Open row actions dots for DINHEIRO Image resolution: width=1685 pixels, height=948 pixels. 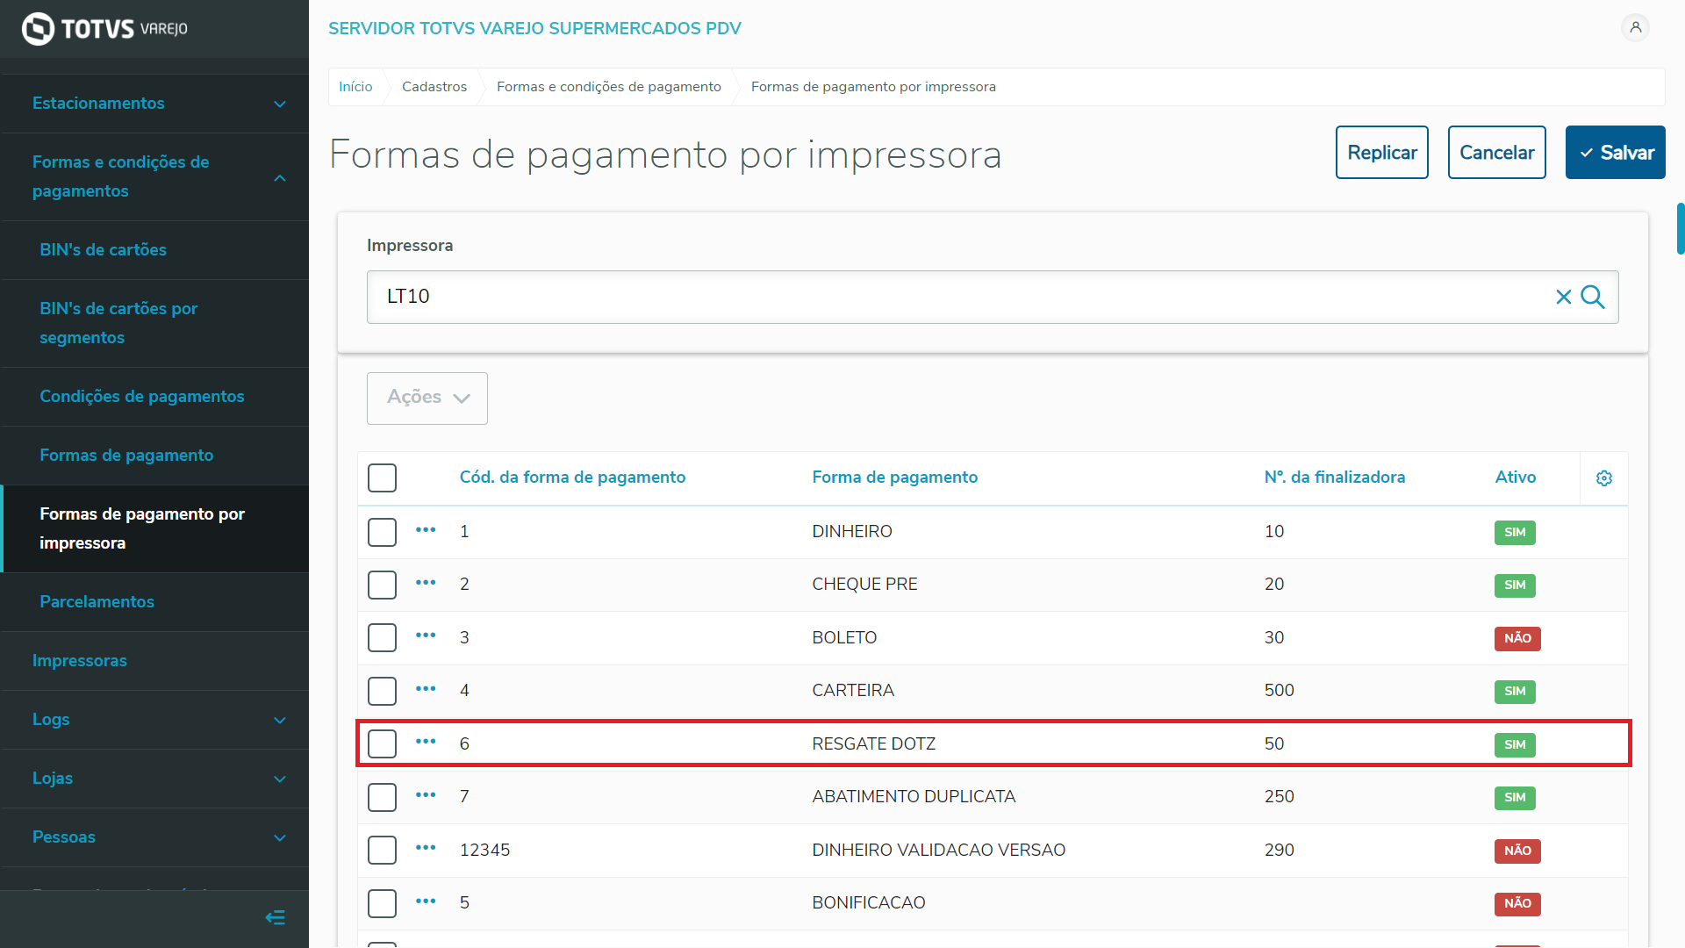pyautogui.click(x=426, y=530)
